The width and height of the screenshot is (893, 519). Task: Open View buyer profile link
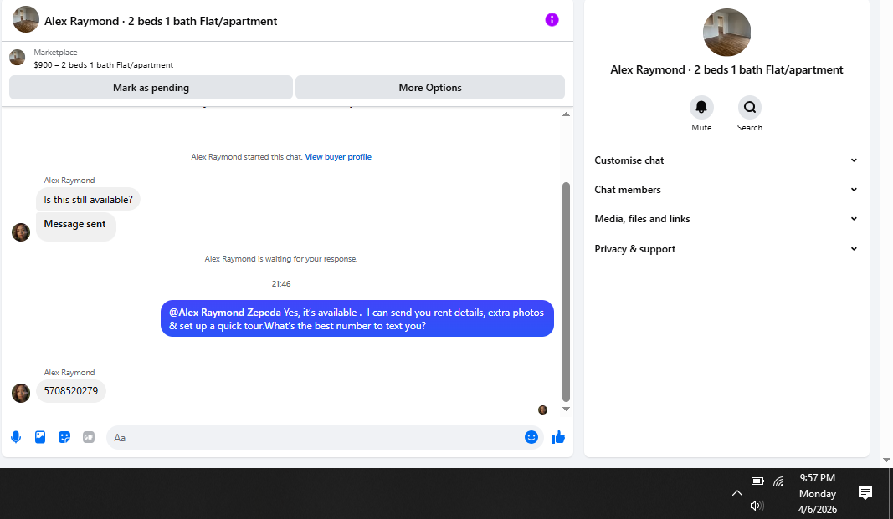[338, 157]
